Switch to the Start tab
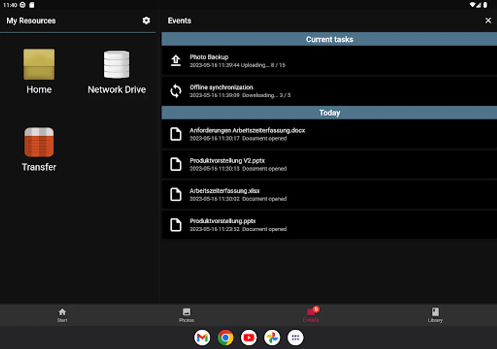Screen dimensions: 497x349 coord(62,315)
